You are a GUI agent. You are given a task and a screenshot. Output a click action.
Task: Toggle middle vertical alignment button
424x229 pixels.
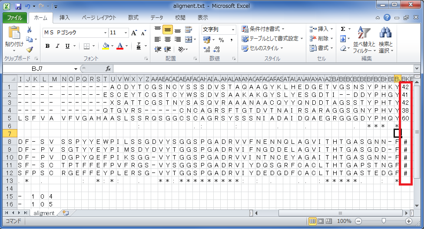pos(167,30)
